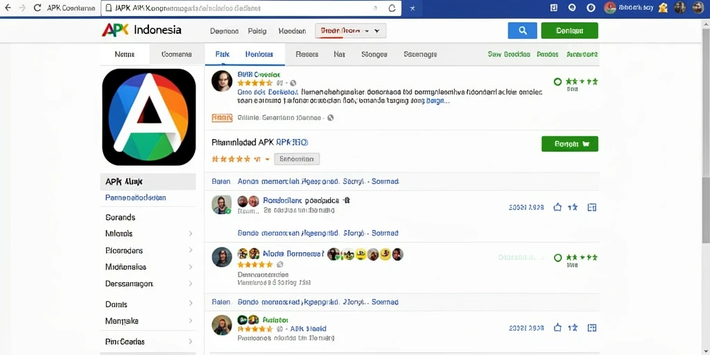The width and height of the screenshot is (710, 355).
Task: Click the green circle rating toggle, first review
Action: (x=558, y=82)
